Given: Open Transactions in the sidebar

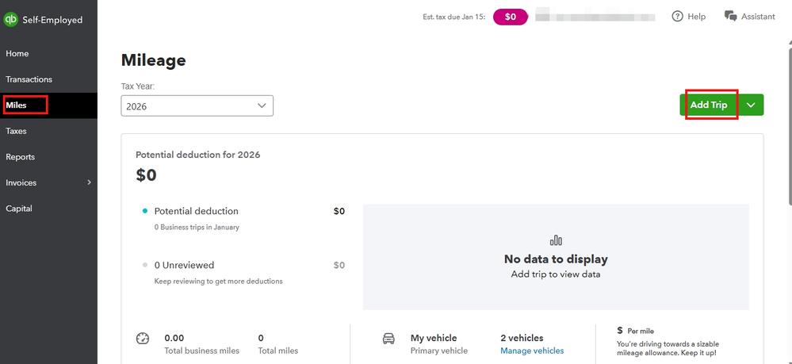Looking at the screenshot, I should click(x=29, y=79).
